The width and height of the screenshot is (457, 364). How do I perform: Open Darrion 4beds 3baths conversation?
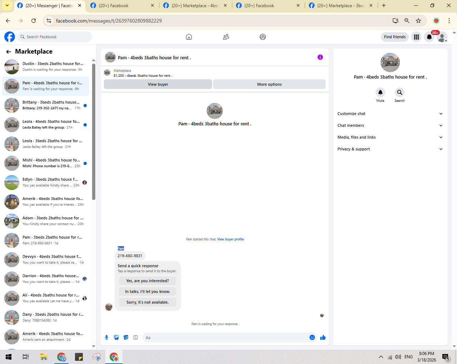pos(46,279)
